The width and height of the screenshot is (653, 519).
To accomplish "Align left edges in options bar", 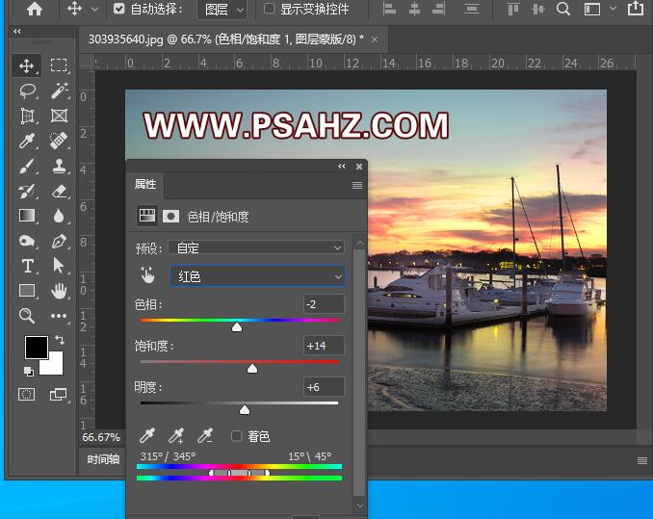I will coord(389,9).
